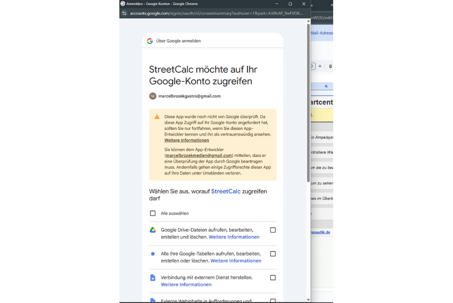
Task: Open Weitere Informationen link in warning box
Action: (x=186, y=140)
